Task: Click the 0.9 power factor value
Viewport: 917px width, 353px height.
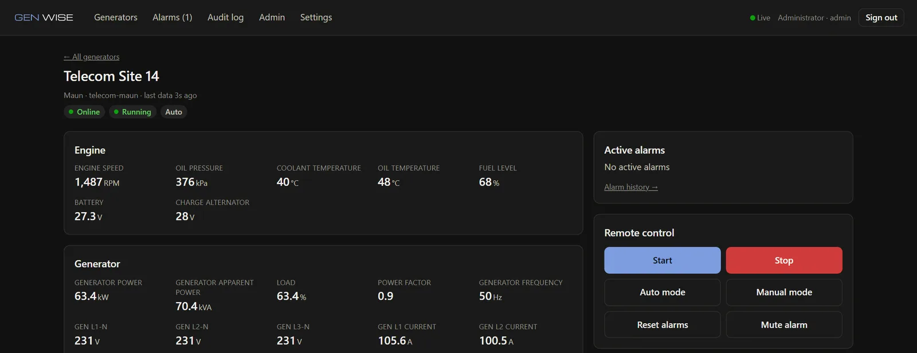Action: 385,296
